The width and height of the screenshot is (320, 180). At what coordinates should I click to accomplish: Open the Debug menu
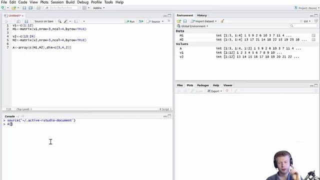tap(82, 2)
